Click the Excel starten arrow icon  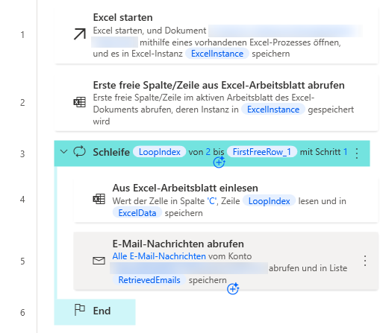pos(80,34)
